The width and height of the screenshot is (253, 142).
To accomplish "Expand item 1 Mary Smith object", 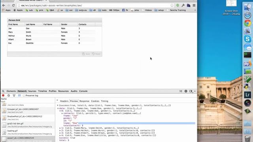I will (60, 128).
